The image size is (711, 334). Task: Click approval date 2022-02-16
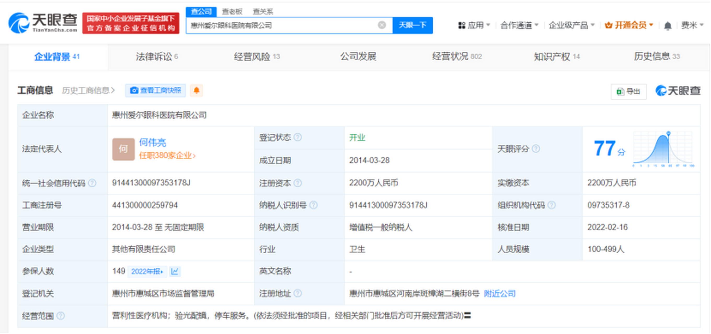point(607,227)
